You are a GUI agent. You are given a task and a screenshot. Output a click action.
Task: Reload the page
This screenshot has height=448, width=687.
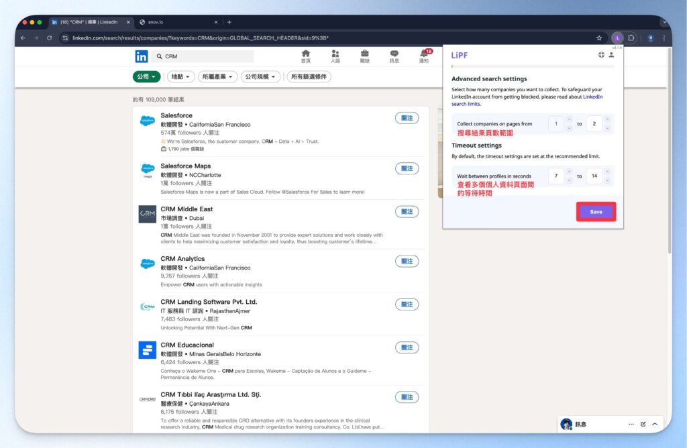tap(50, 38)
